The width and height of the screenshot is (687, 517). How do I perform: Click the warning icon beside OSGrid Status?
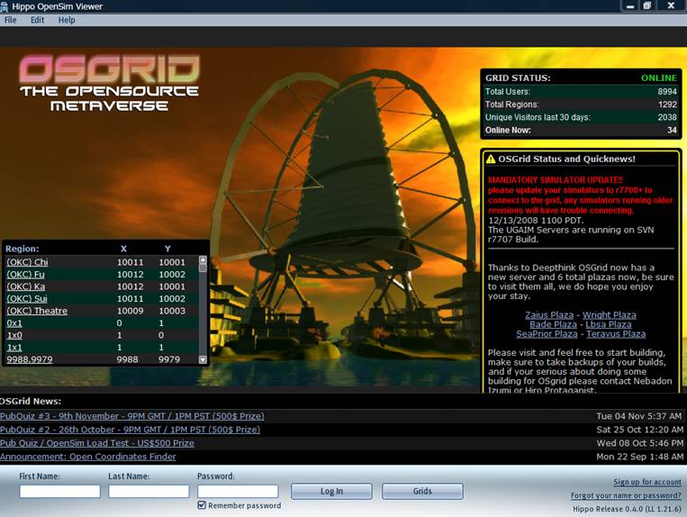click(491, 159)
